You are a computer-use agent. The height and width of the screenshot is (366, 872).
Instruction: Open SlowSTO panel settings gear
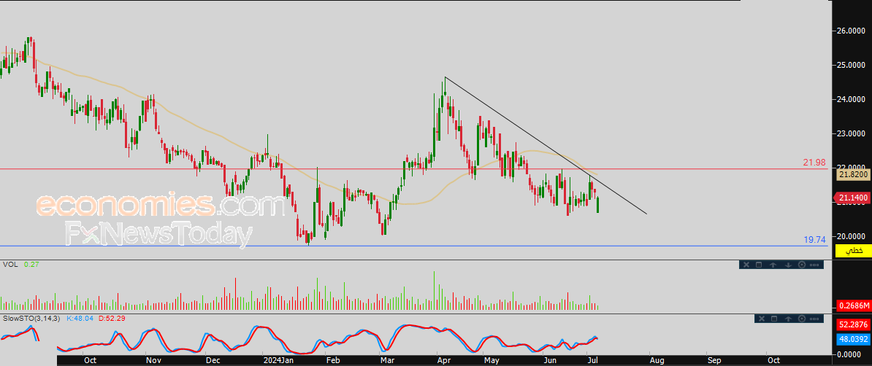802,319
